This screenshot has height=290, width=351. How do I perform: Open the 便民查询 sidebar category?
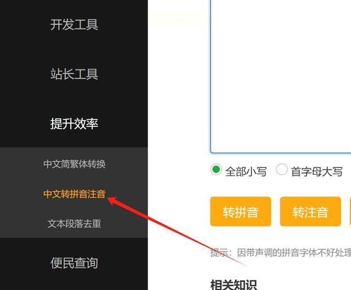click(74, 263)
